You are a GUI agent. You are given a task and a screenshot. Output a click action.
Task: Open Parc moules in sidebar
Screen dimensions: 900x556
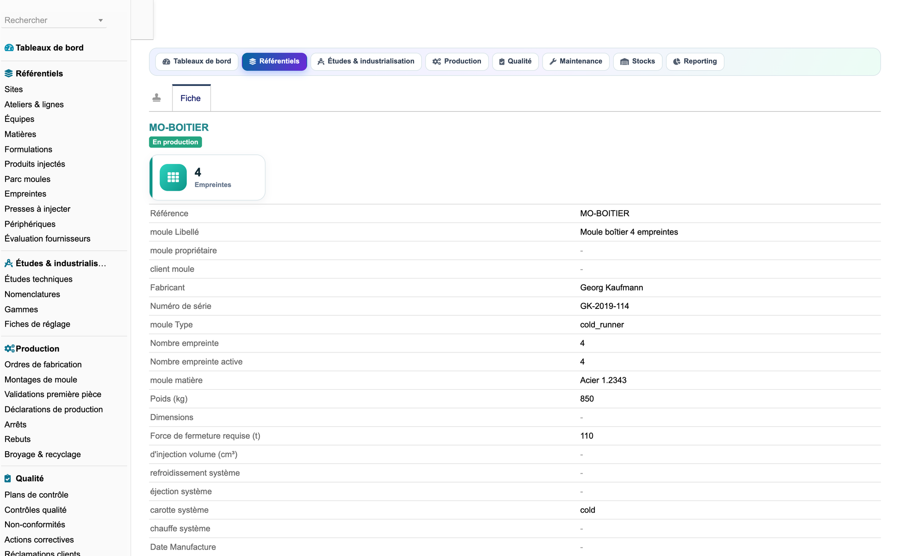[x=27, y=179]
